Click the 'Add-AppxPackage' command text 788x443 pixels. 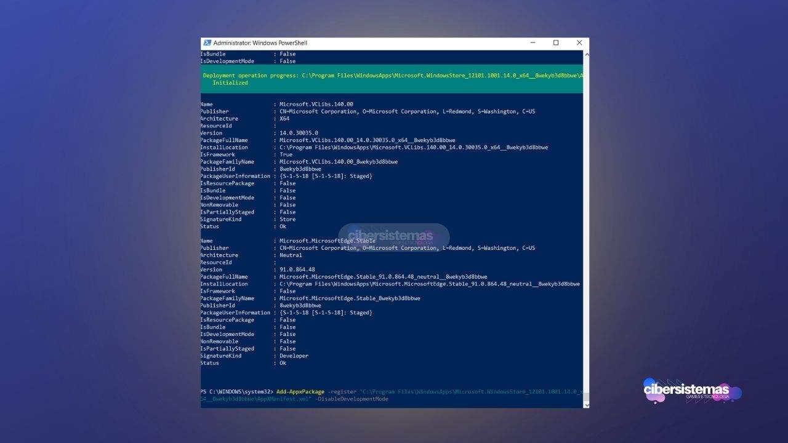coord(300,392)
